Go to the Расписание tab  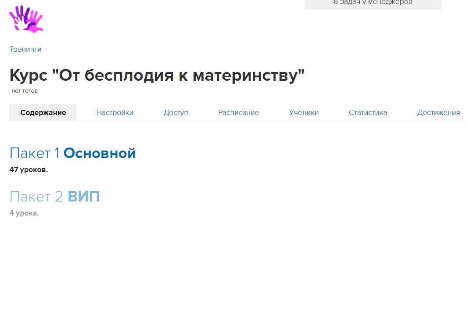(238, 113)
